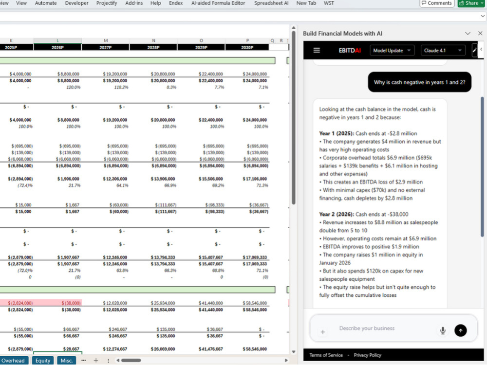Open the Endex ribbon tab

pos(176,3)
